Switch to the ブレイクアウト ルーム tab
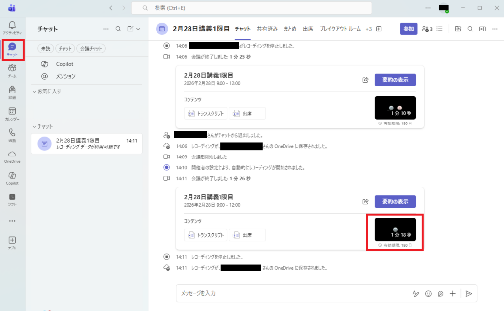The width and height of the screenshot is (504, 311). click(x=340, y=29)
